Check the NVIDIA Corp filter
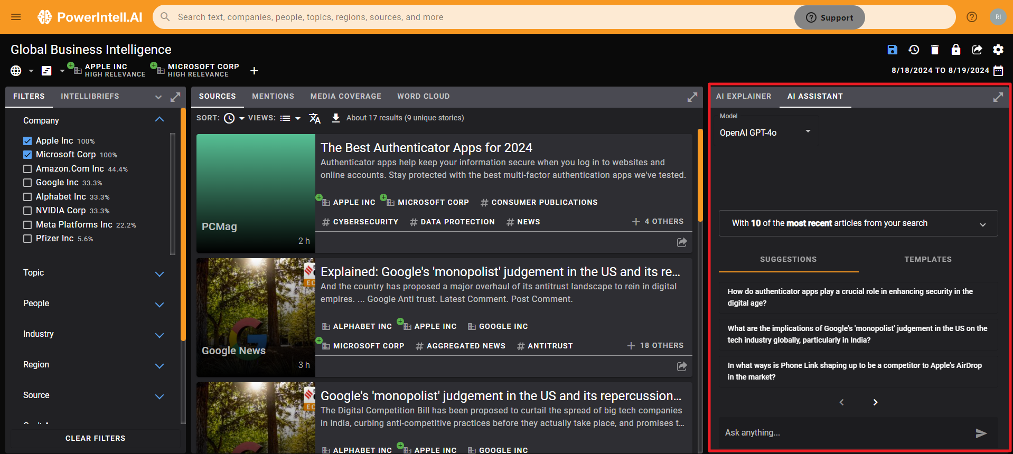The height and width of the screenshot is (454, 1013). 27,211
